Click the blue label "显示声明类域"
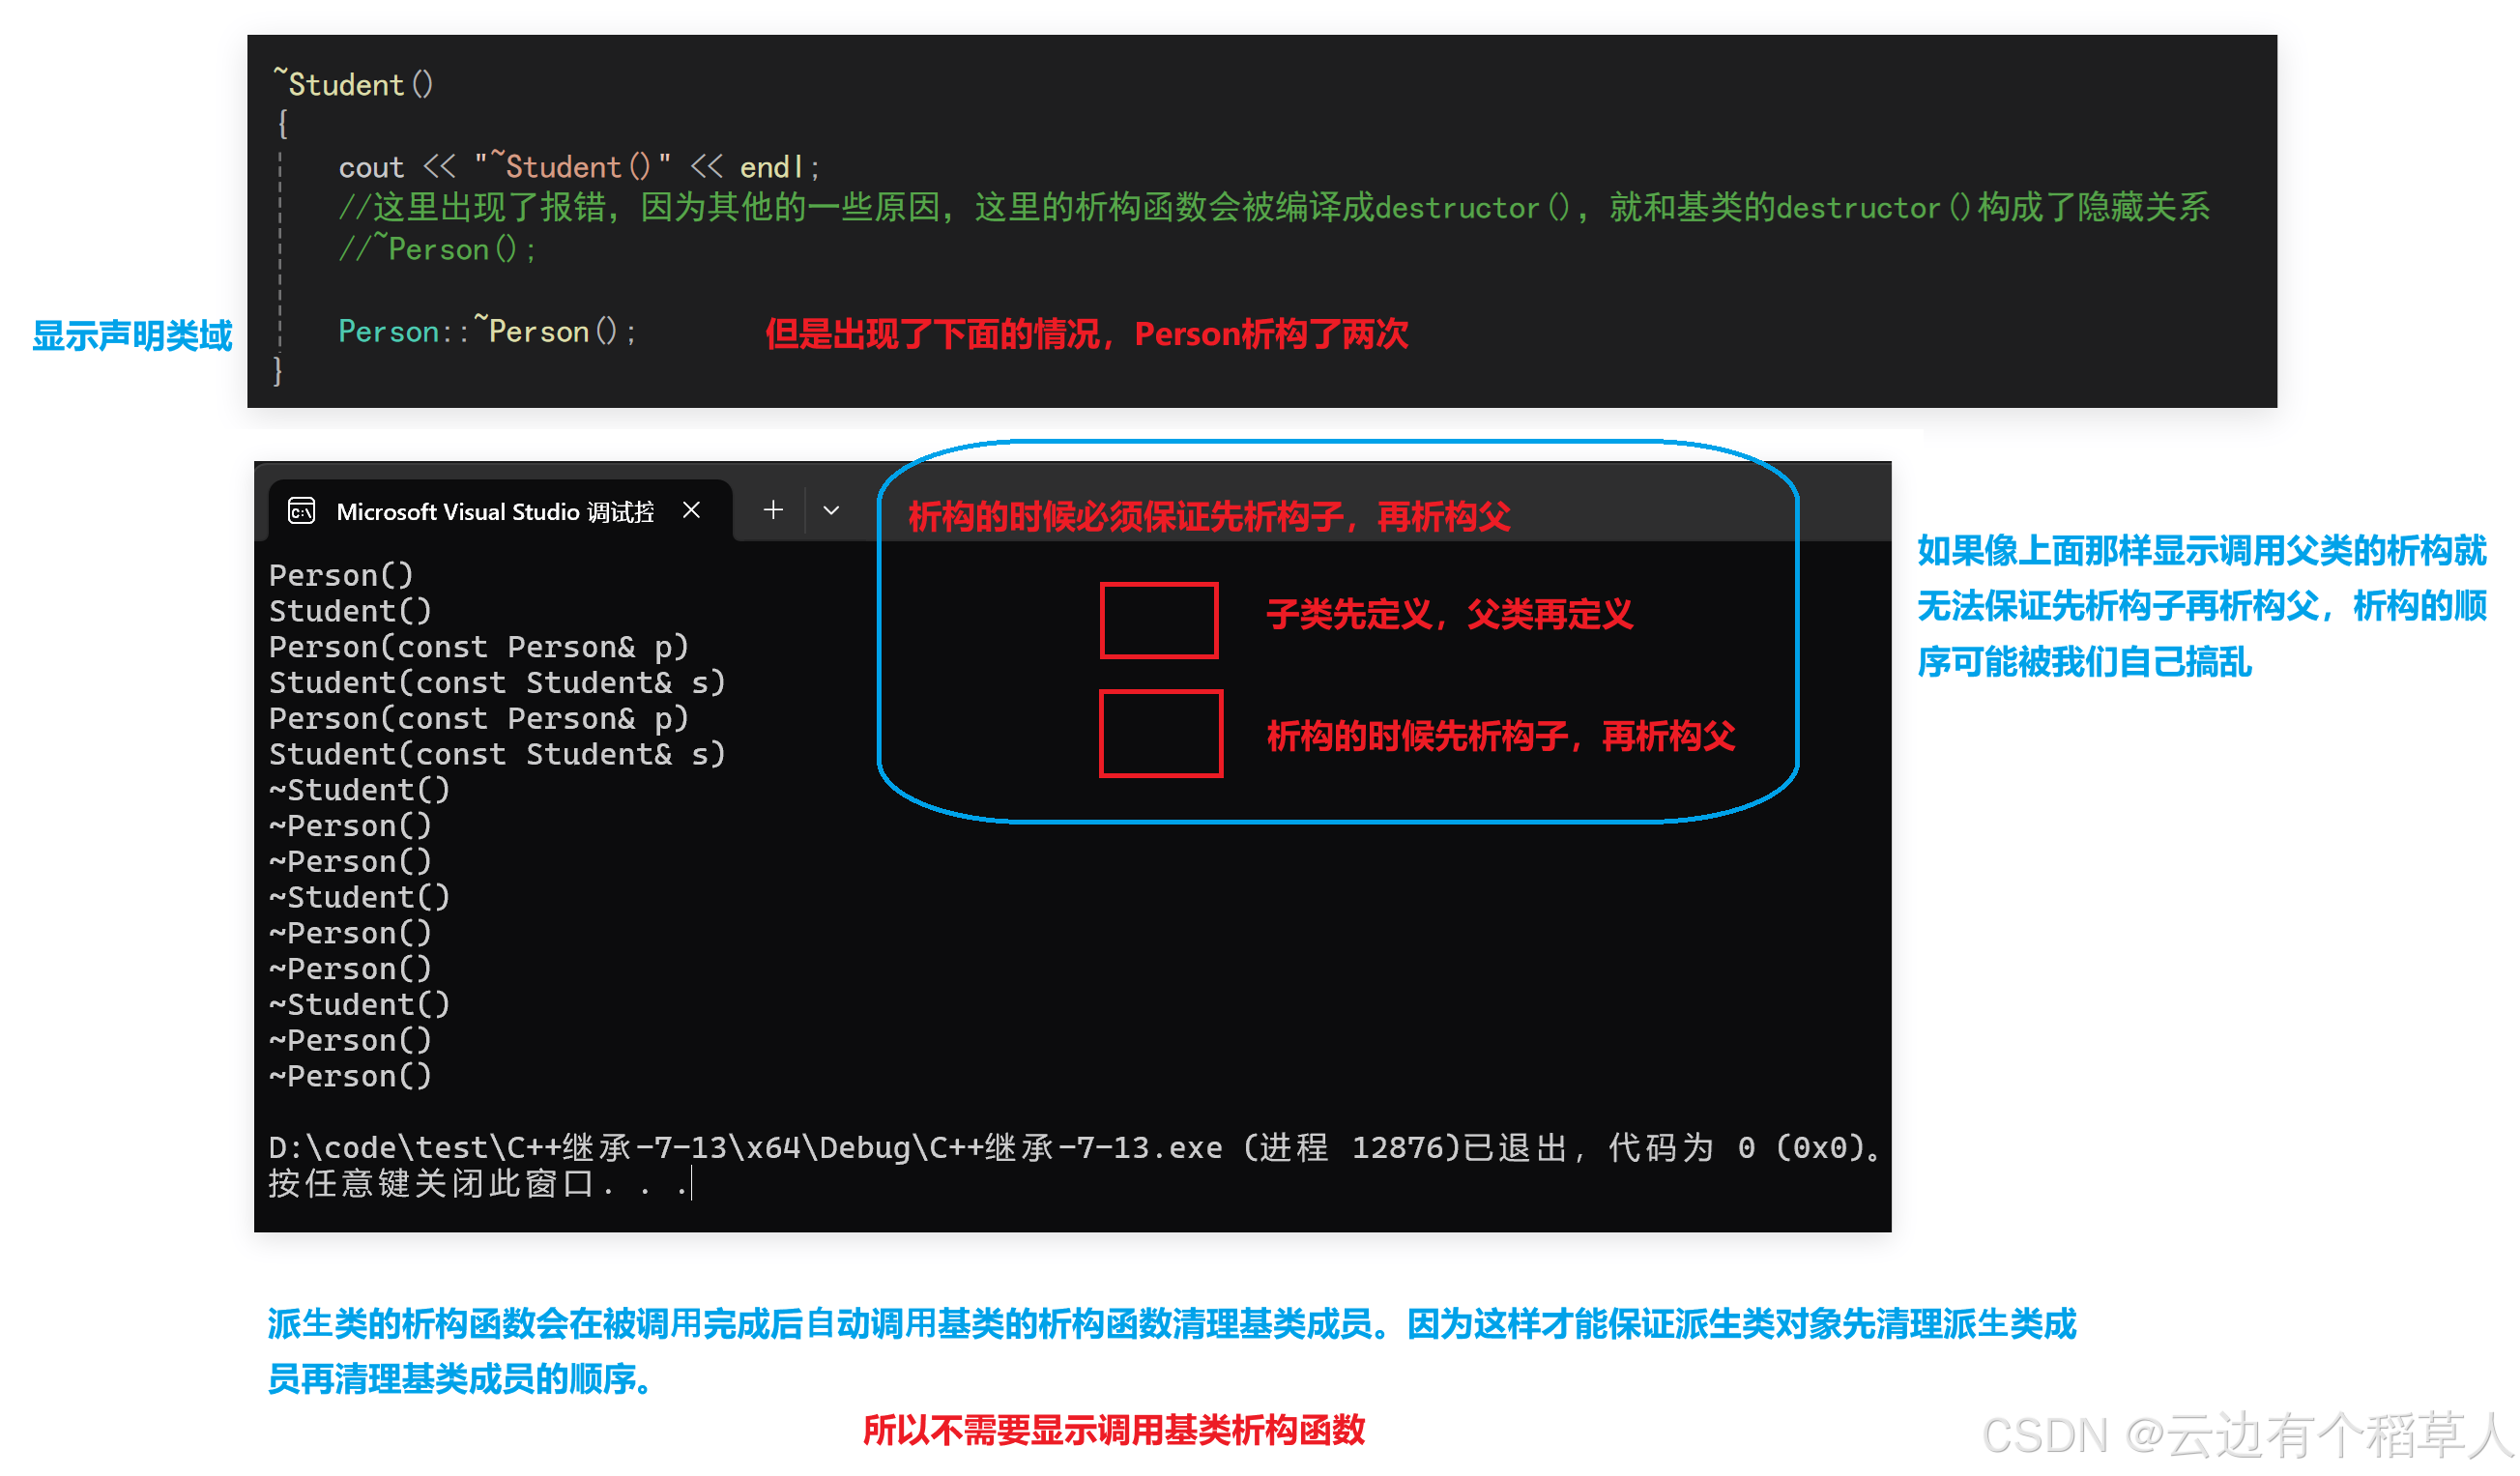Viewport: 2520px width, 1476px height. tap(132, 335)
